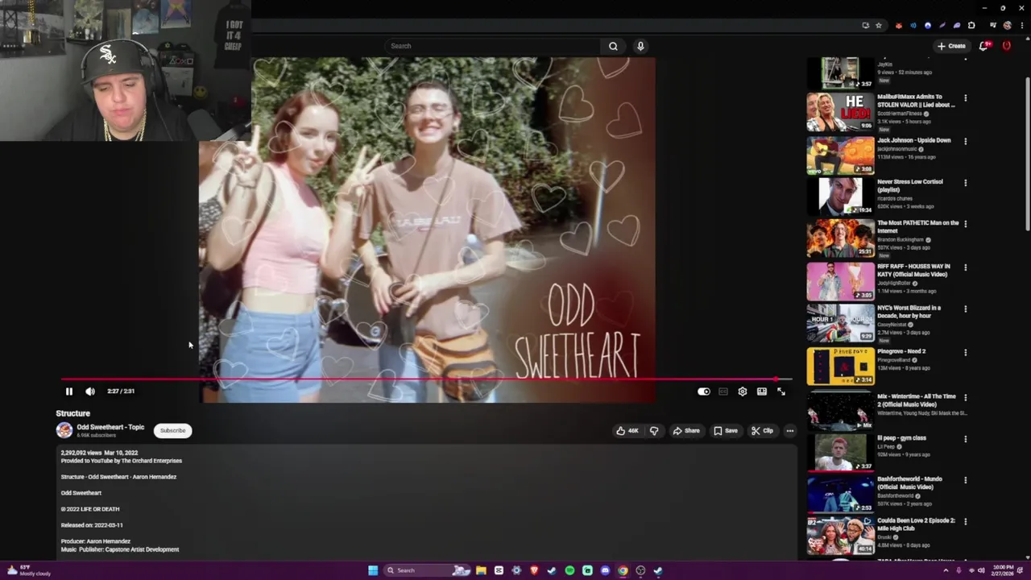
Task: Enter full screen mode
Action: [781, 391]
